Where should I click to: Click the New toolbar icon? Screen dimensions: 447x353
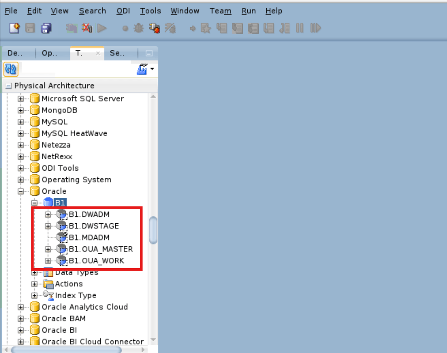15,28
